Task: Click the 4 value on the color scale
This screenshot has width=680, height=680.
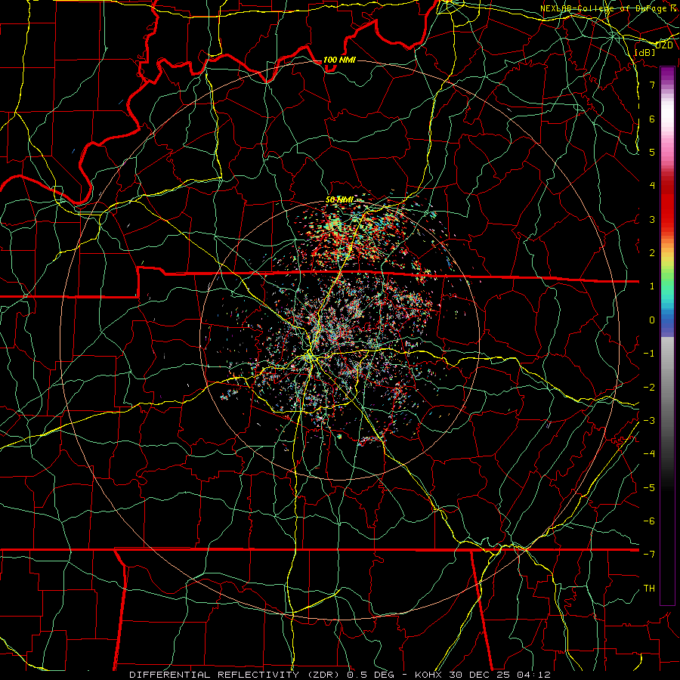Action: 652,186
